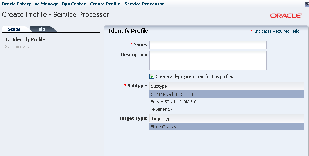Viewport: 309px width, 156px height.
Task: Click the Name input field
Action: click(208, 45)
